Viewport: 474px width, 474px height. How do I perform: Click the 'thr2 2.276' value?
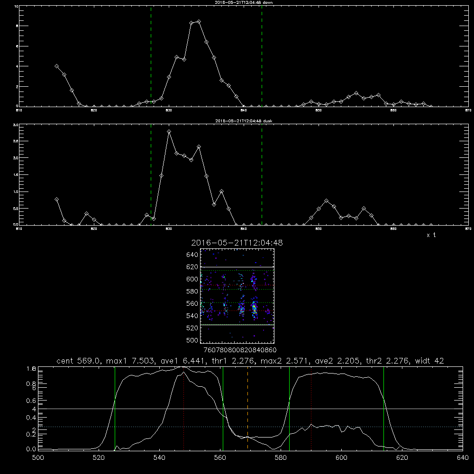tap(388, 361)
